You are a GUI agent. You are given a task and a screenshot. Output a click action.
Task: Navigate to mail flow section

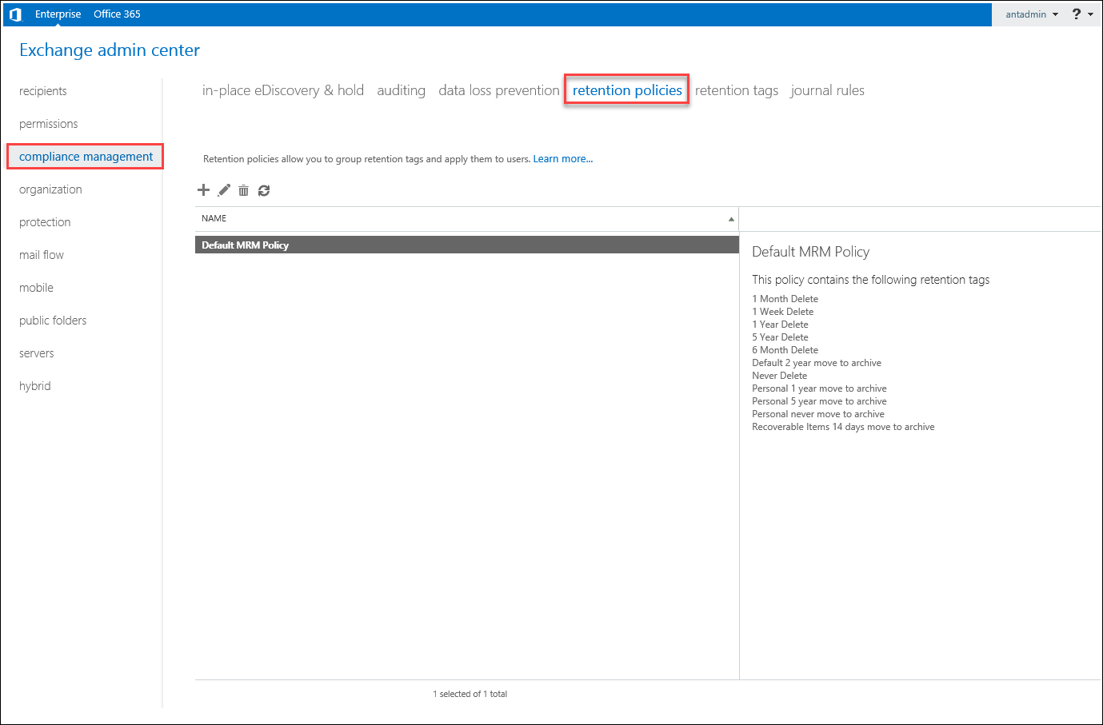pos(42,255)
